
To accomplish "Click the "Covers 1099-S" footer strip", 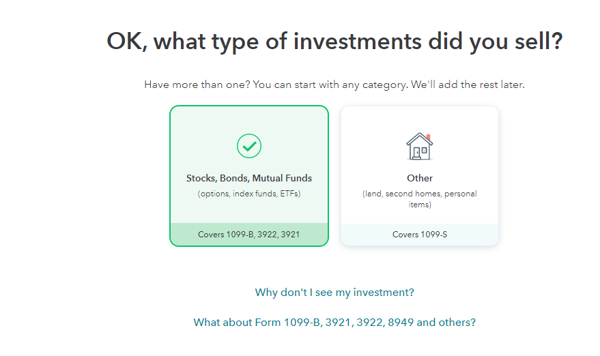I will [420, 235].
